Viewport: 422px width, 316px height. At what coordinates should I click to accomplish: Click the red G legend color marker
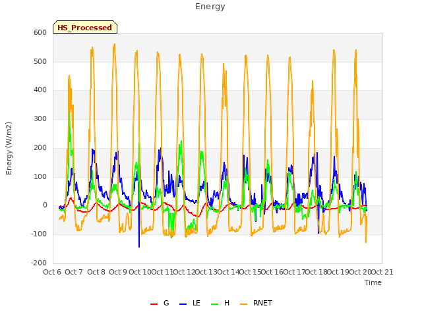[154, 304]
